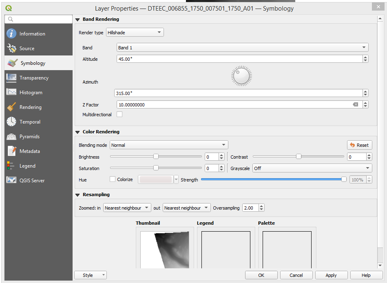Click the Rendering brush icon
This screenshot has width=387, height=283.
tap(11, 107)
